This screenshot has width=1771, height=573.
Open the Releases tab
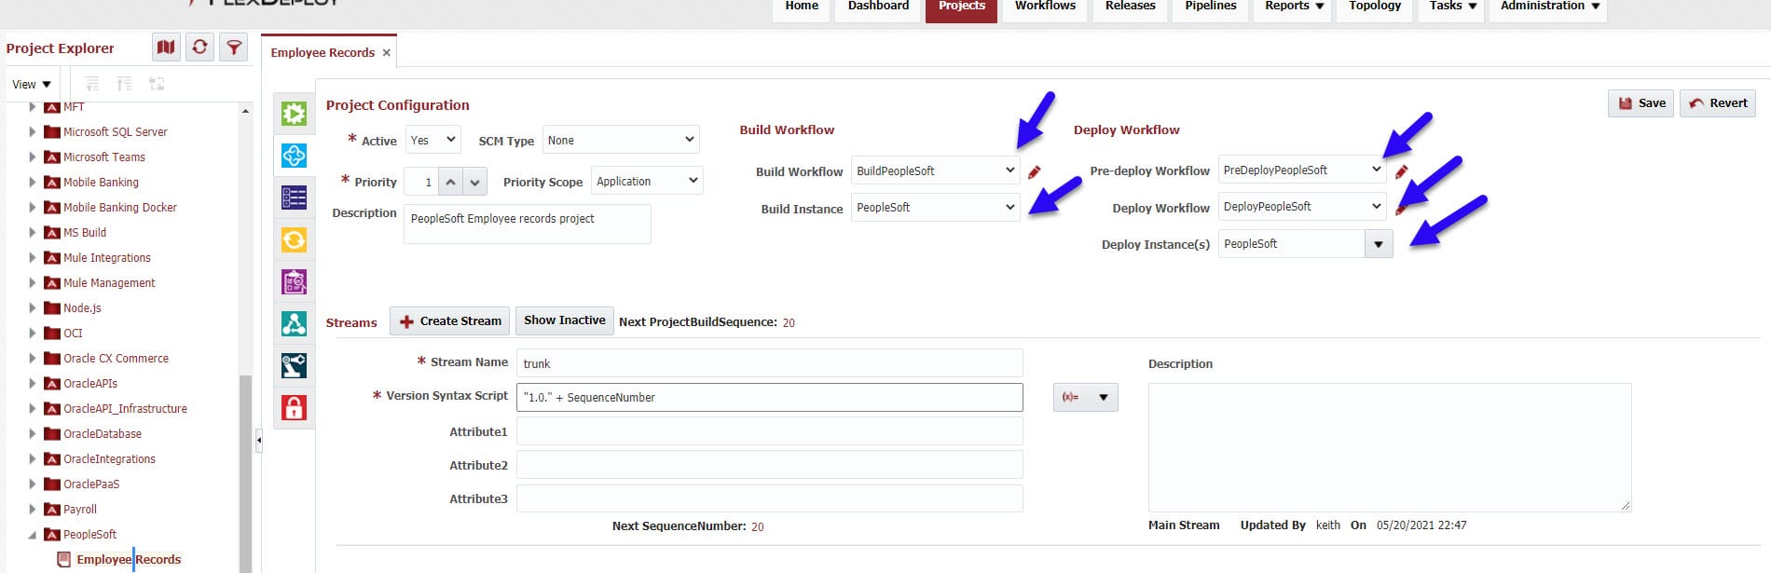point(1130,7)
